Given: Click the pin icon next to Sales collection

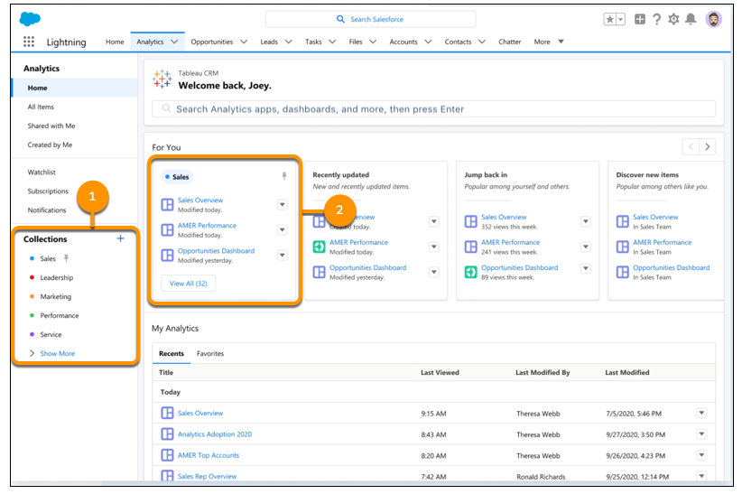Looking at the screenshot, I should tap(66, 258).
